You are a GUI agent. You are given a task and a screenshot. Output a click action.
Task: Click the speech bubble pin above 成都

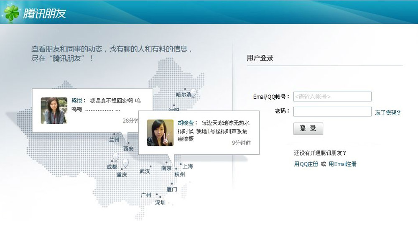click(116, 157)
